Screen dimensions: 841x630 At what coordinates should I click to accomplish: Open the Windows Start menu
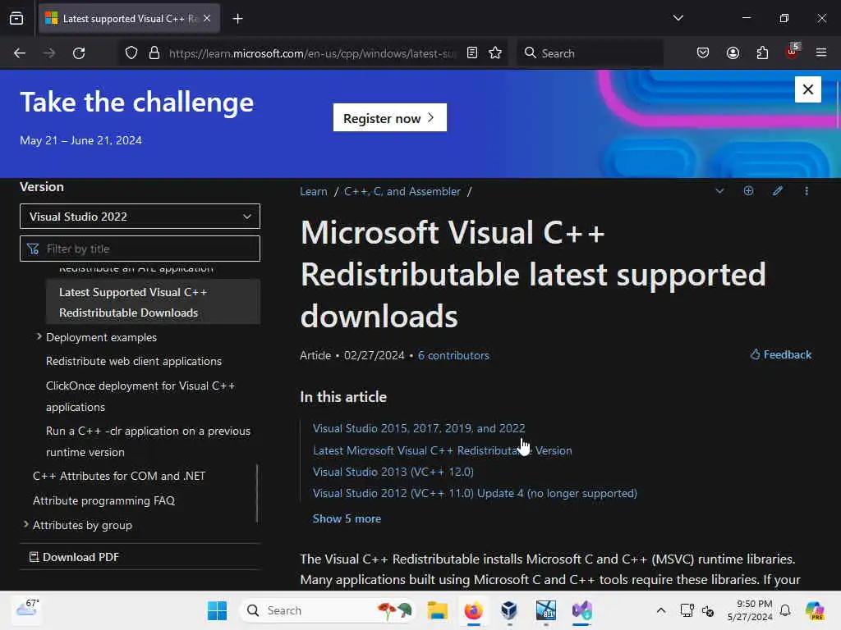tap(217, 610)
